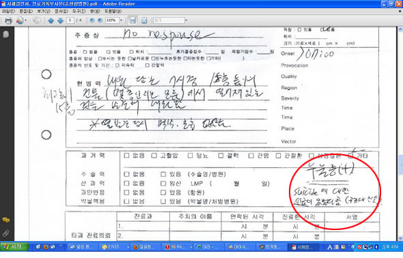The height and width of the screenshot is (258, 403).
Task: Go to next page with down arrow
Action: click(60, 20)
